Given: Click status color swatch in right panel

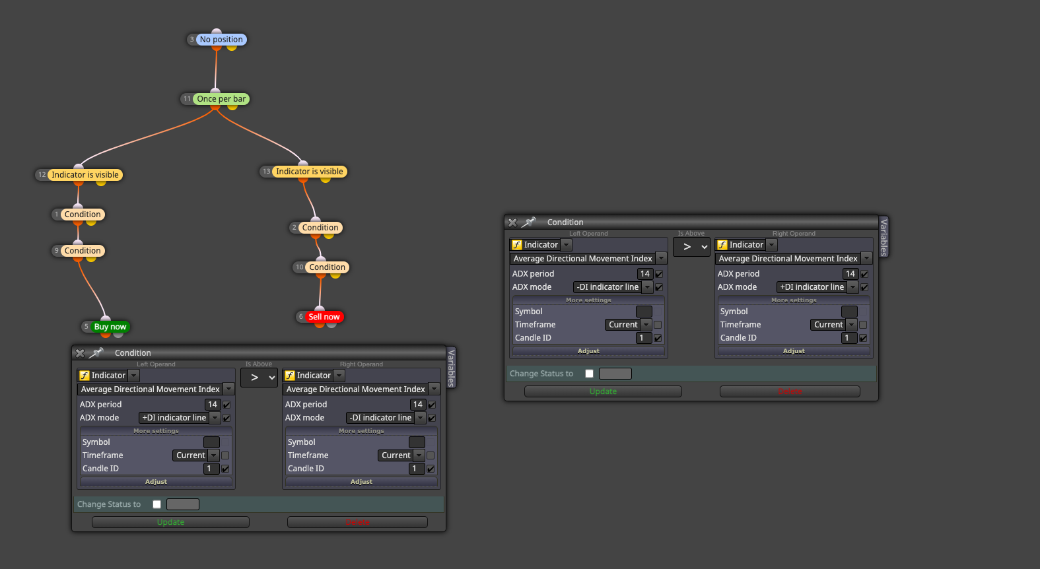Looking at the screenshot, I should pyautogui.click(x=615, y=374).
